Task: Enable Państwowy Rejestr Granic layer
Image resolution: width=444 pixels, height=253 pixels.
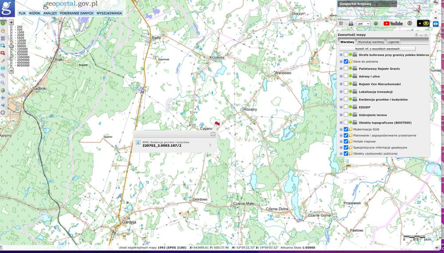Action: [x=346, y=68]
